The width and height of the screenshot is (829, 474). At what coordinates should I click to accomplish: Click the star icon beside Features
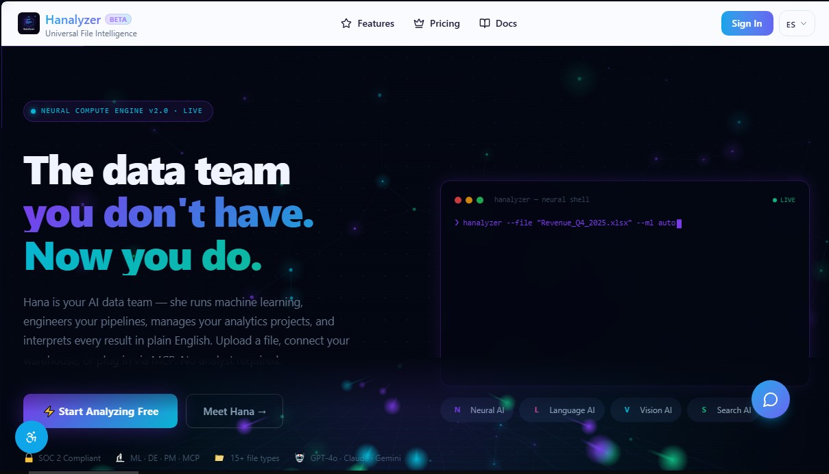point(346,23)
